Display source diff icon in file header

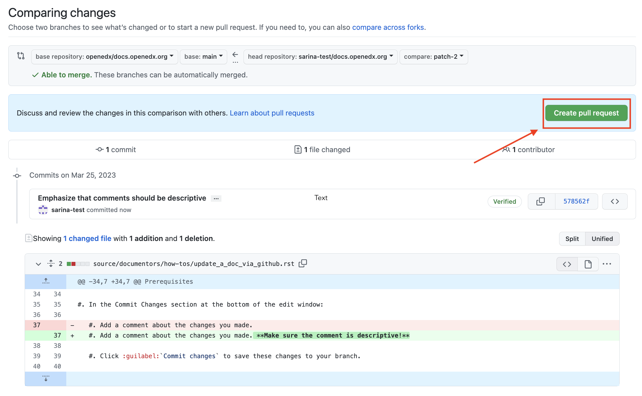point(567,264)
